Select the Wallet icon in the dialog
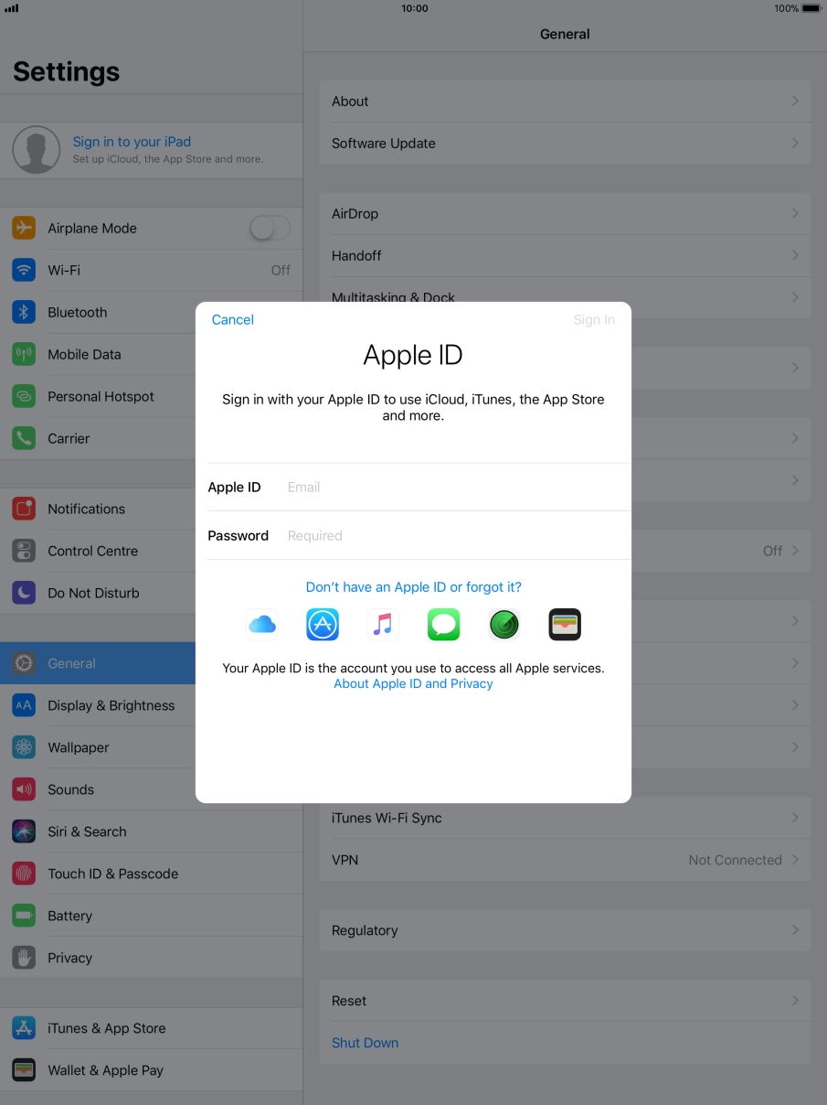The image size is (827, 1105). tap(564, 624)
